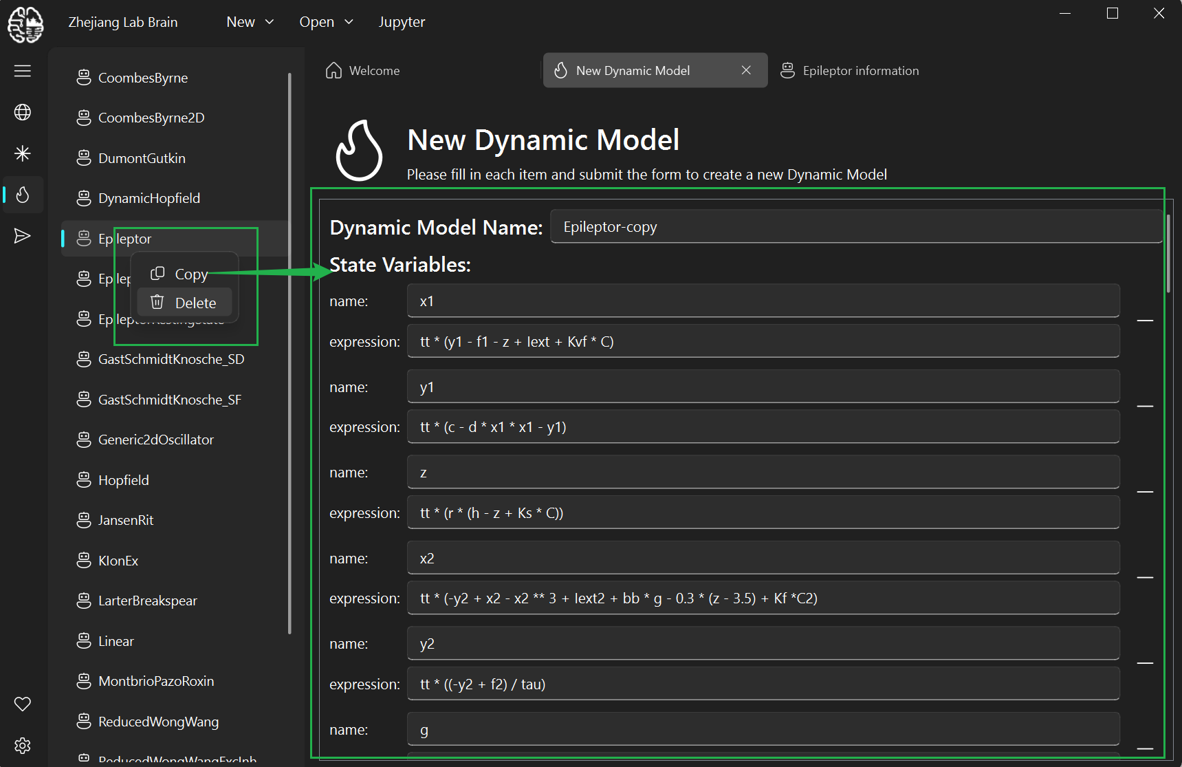Select GastSchmidtKnosche_SD in model list
Viewport: 1182px width, 767px height.
click(175, 359)
